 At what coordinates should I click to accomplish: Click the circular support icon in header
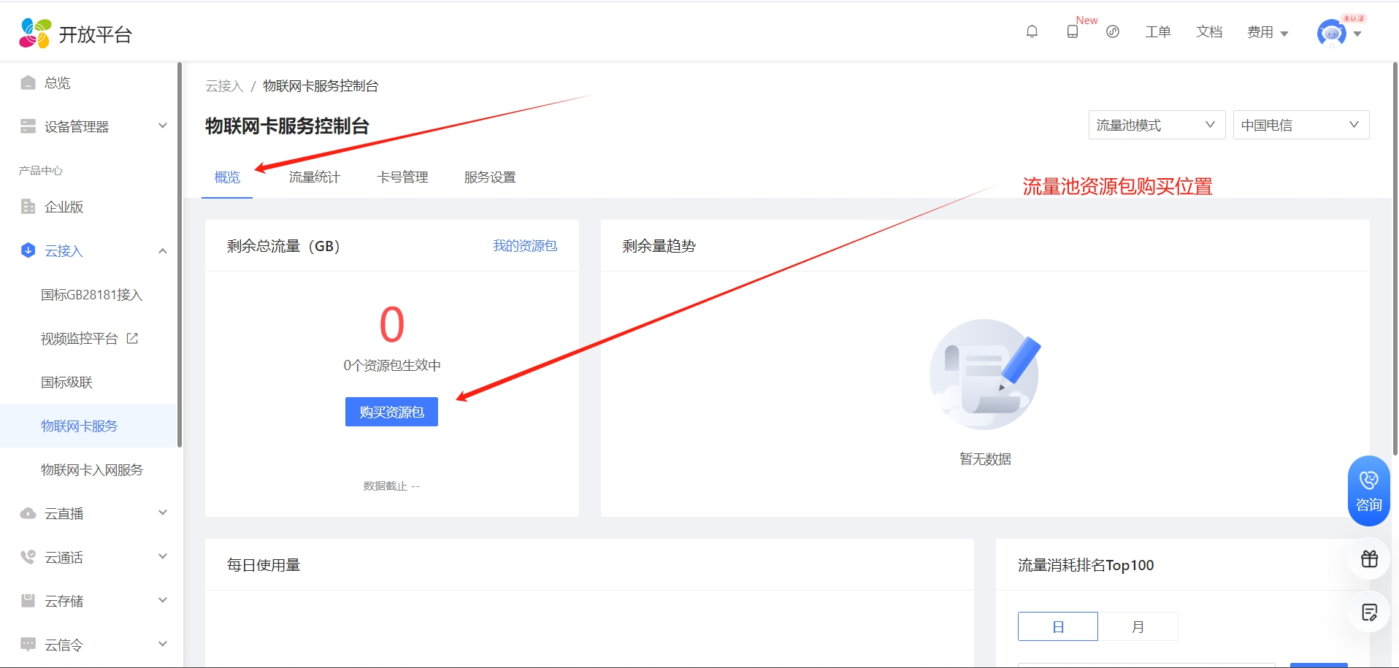(1113, 31)
